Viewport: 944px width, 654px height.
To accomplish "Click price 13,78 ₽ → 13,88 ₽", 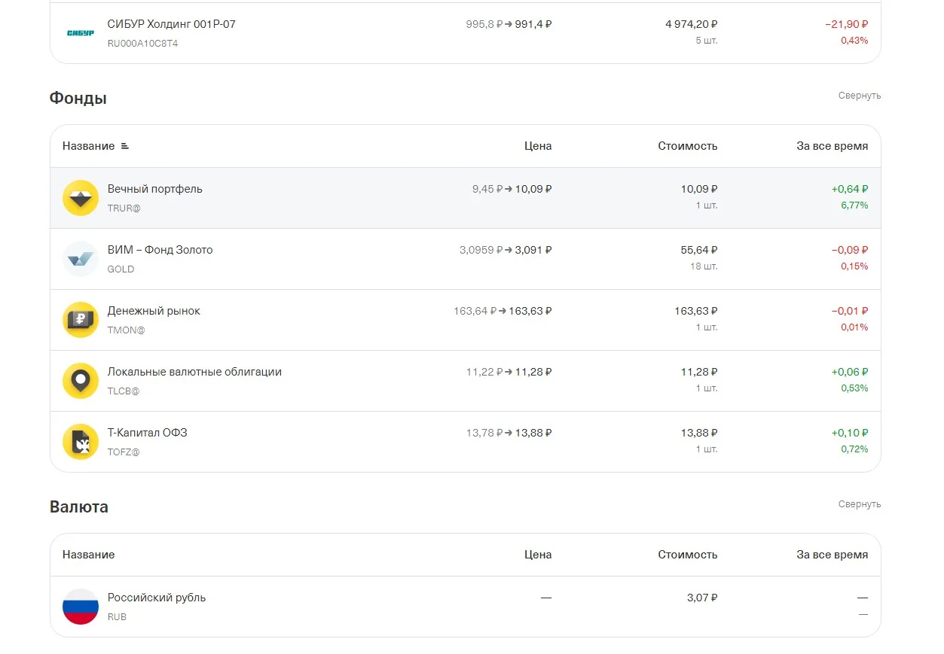I will 509,433.
